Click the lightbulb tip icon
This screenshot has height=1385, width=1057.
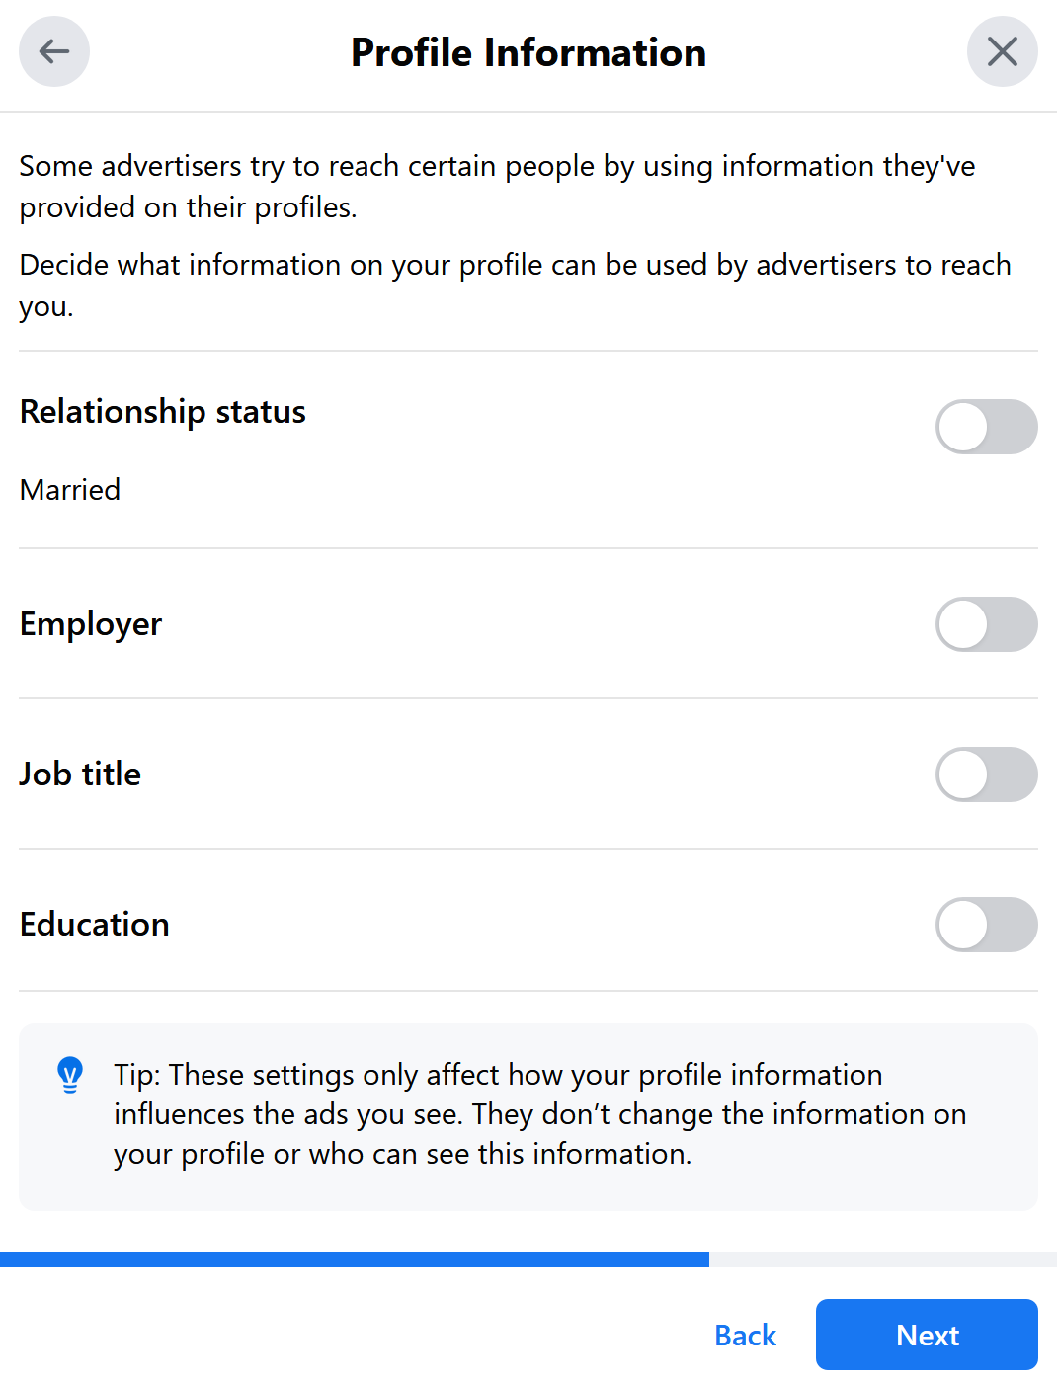[x=70, y=1075]
